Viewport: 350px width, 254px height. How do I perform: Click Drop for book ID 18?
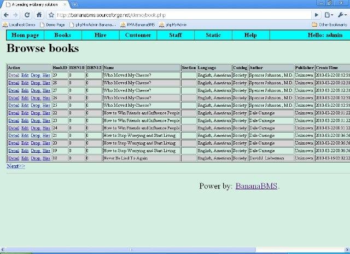(36, 158)
